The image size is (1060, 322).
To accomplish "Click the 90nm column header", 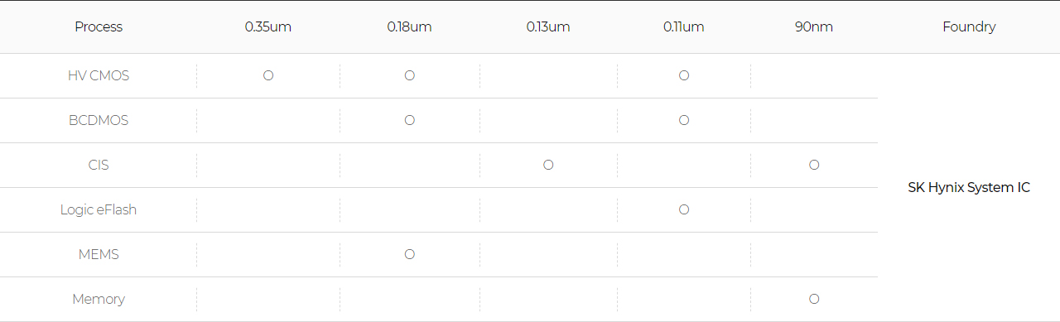I will (814, 26).
